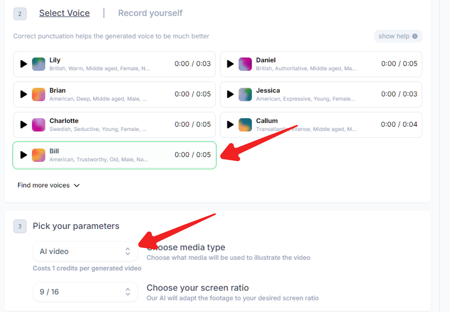Viewport: 450px width, 312px height.
Task: Start the Charlotte voice preview
Action: click(x=24, y=125)
